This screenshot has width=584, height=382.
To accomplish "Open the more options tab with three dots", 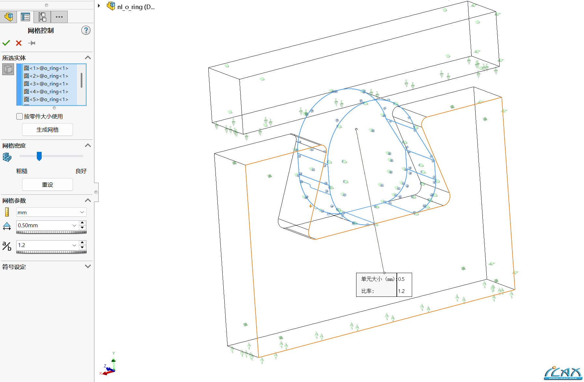I will pos(59,17).
